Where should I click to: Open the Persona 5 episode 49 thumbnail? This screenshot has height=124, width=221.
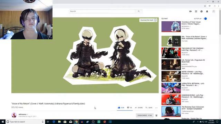point(171,76)
